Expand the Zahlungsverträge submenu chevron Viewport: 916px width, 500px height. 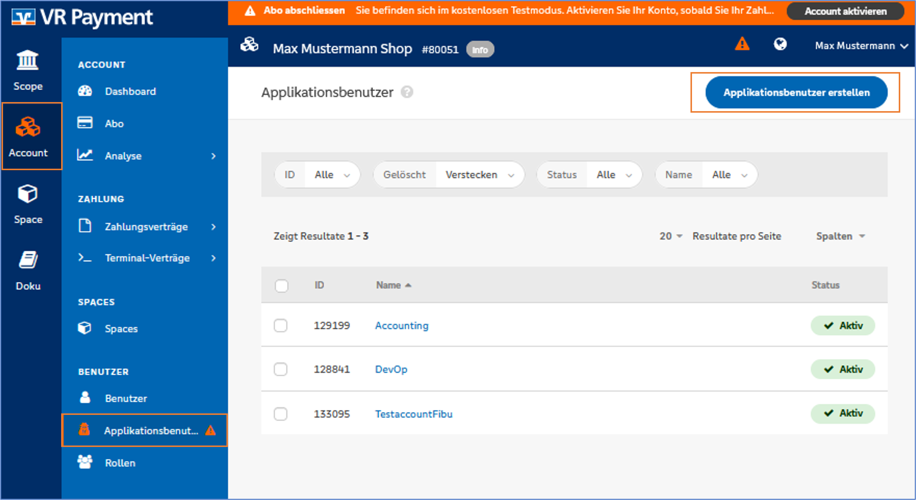pyautogui.click(x=213, y=227)
